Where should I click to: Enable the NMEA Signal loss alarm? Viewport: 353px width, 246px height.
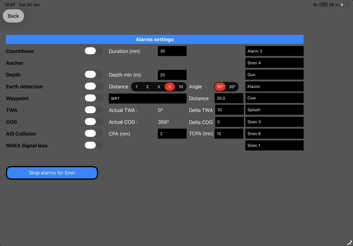(x=93, y=145)
